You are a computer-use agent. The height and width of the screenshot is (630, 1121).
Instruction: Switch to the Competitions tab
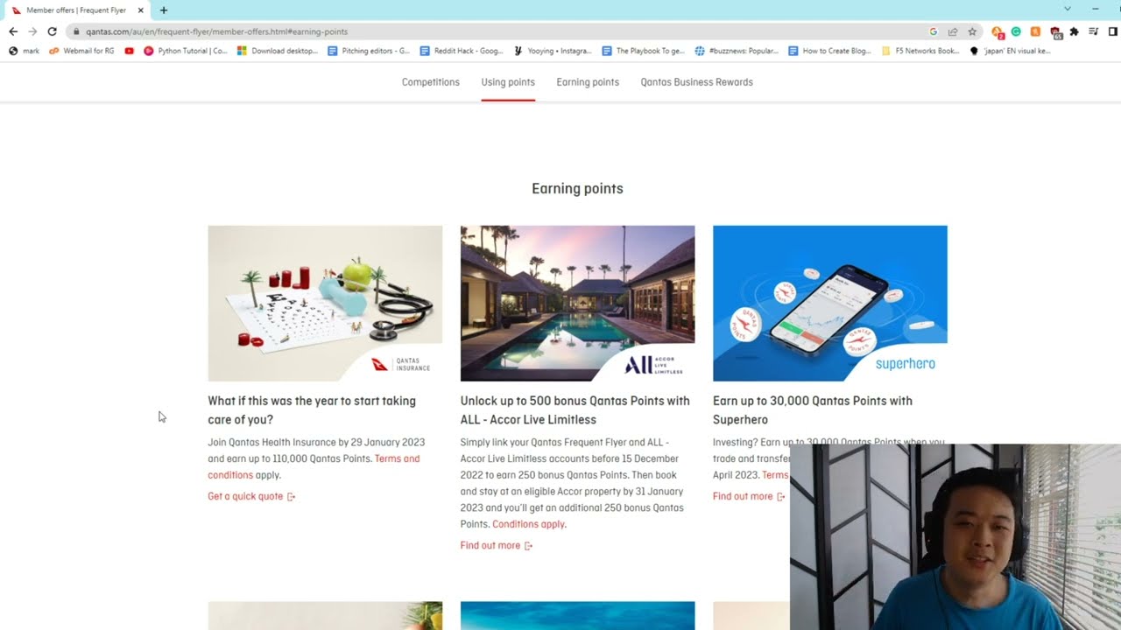tap(430, 82)
